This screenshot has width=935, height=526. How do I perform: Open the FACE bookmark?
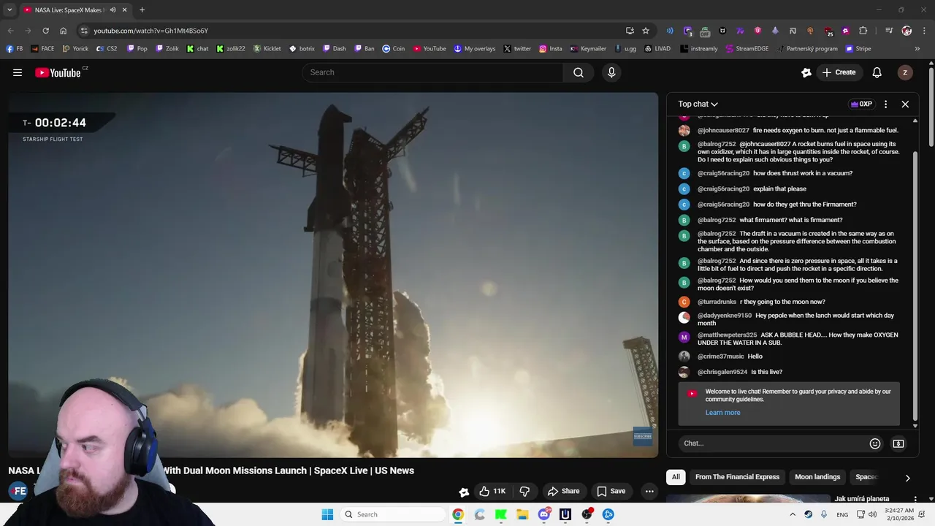pyautogui.click(x=42, y=49)
